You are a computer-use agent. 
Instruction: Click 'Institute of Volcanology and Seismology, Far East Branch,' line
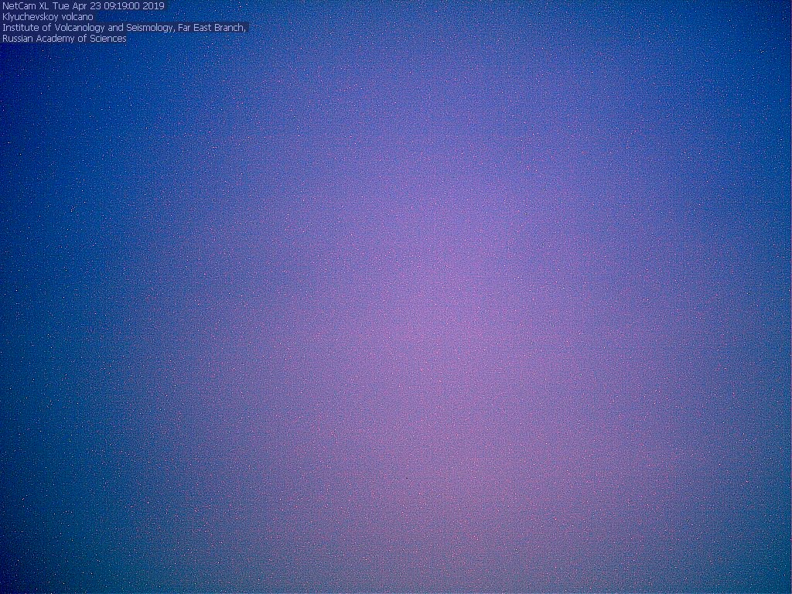(124, 27)
